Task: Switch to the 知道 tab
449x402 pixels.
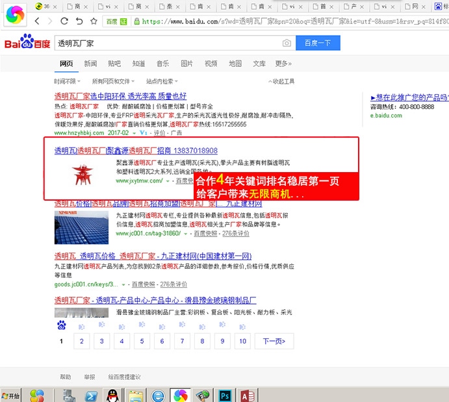Action: pyautogui.click(x=138, y=64)
